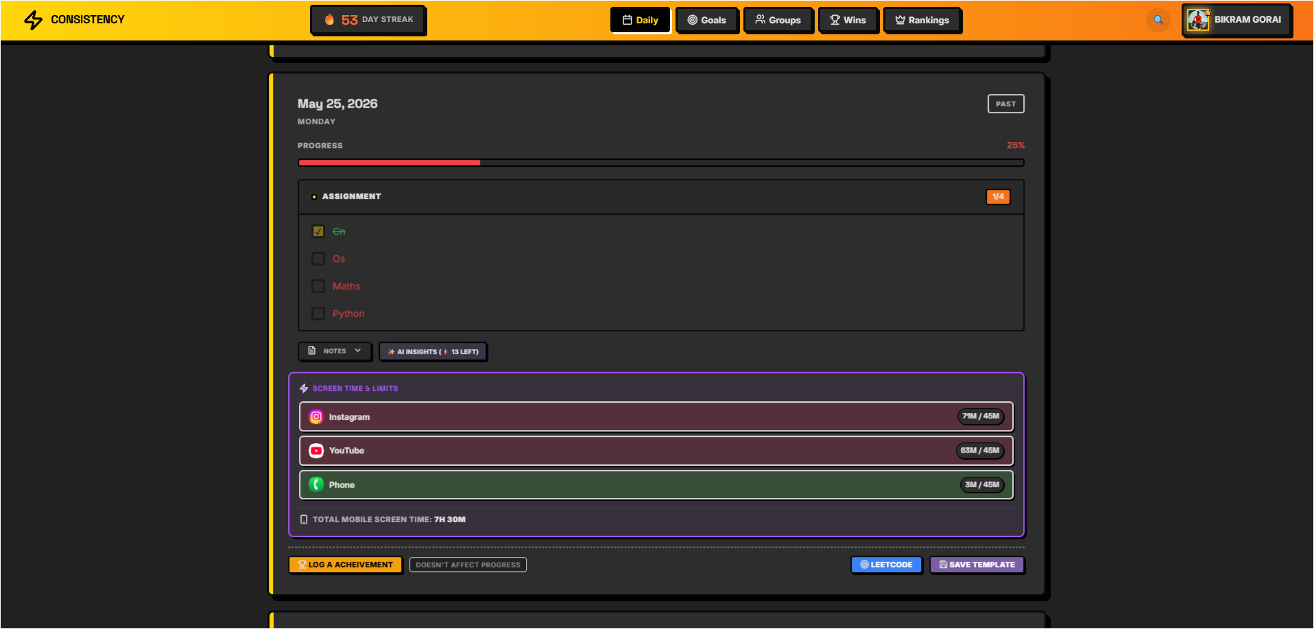Click the phone icon beside Total Mobile Screen Time

[x=304, y=519]
